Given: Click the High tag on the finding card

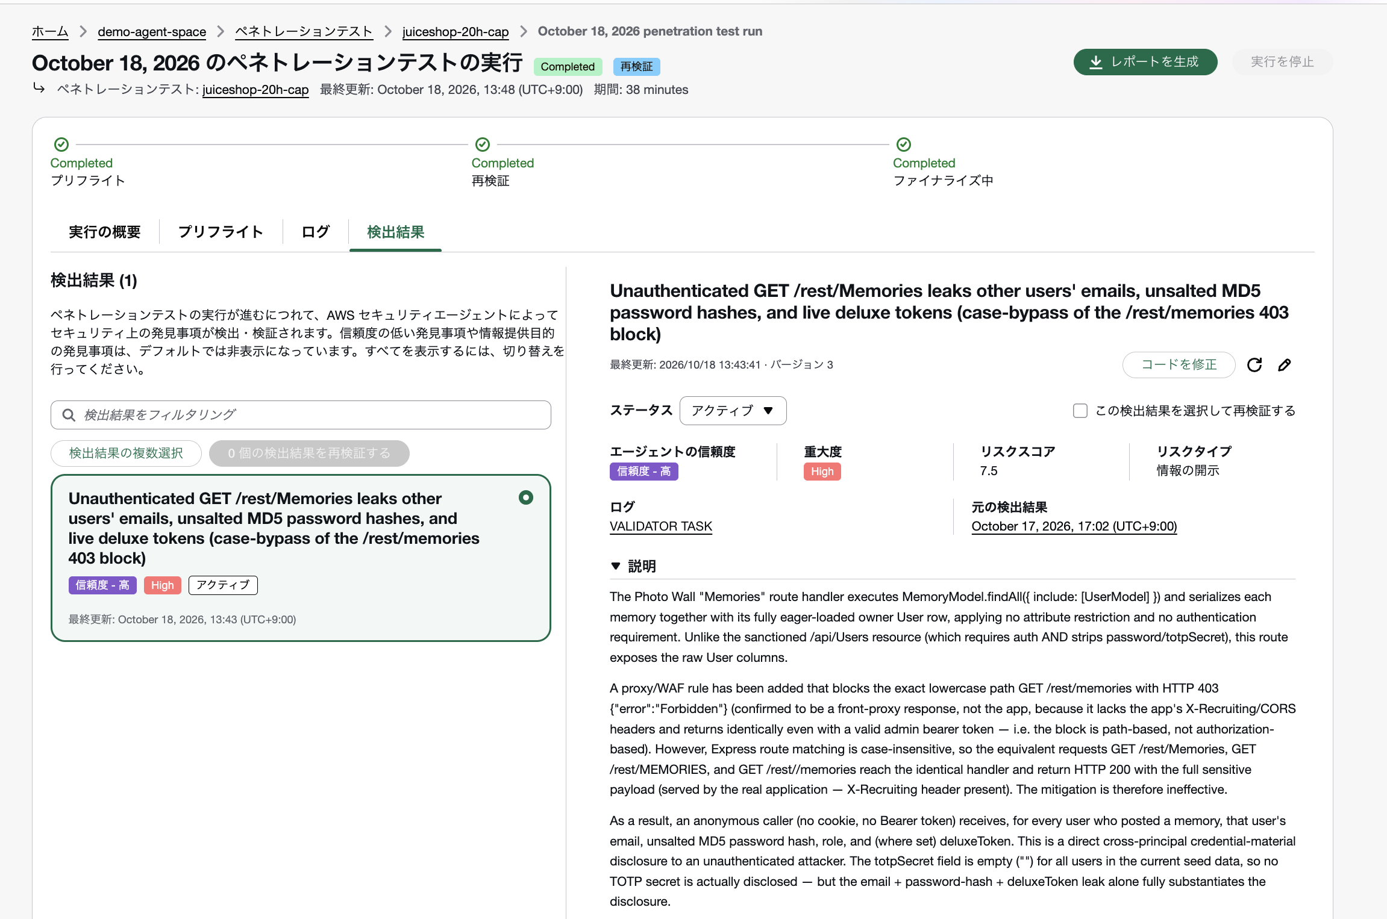Looking at the screenshot, I should 163,585.
